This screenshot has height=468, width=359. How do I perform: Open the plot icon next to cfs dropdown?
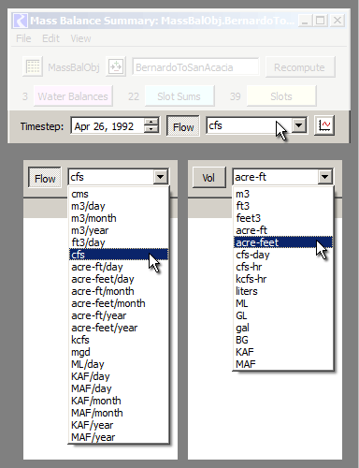click(324, 125)
